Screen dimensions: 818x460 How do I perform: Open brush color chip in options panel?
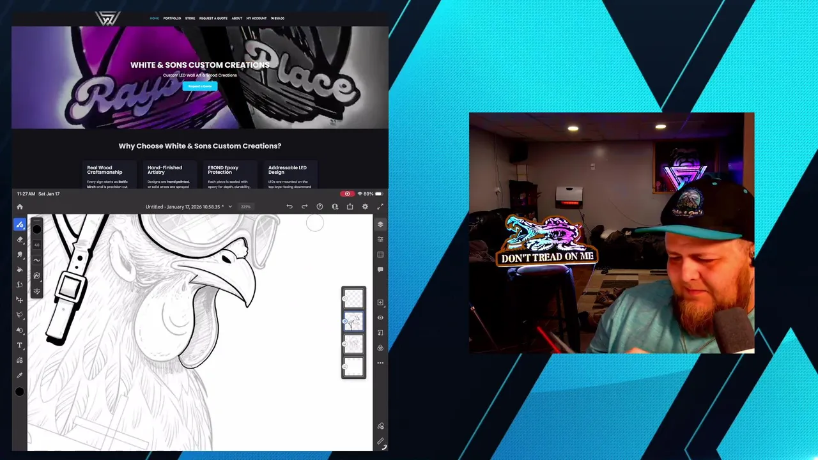[36, 229]
